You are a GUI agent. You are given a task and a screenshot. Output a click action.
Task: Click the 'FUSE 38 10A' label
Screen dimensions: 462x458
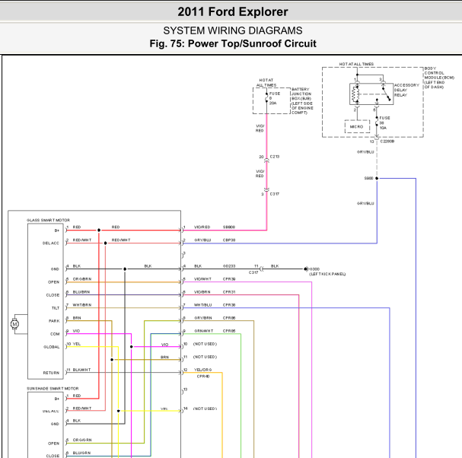[384, 122]
